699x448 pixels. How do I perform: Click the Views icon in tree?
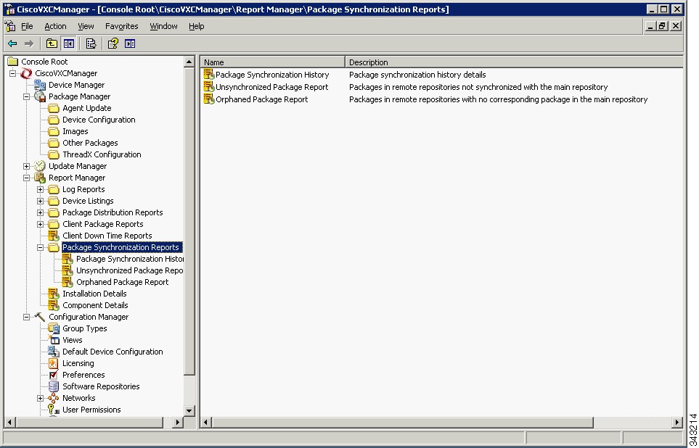[54, 340]
